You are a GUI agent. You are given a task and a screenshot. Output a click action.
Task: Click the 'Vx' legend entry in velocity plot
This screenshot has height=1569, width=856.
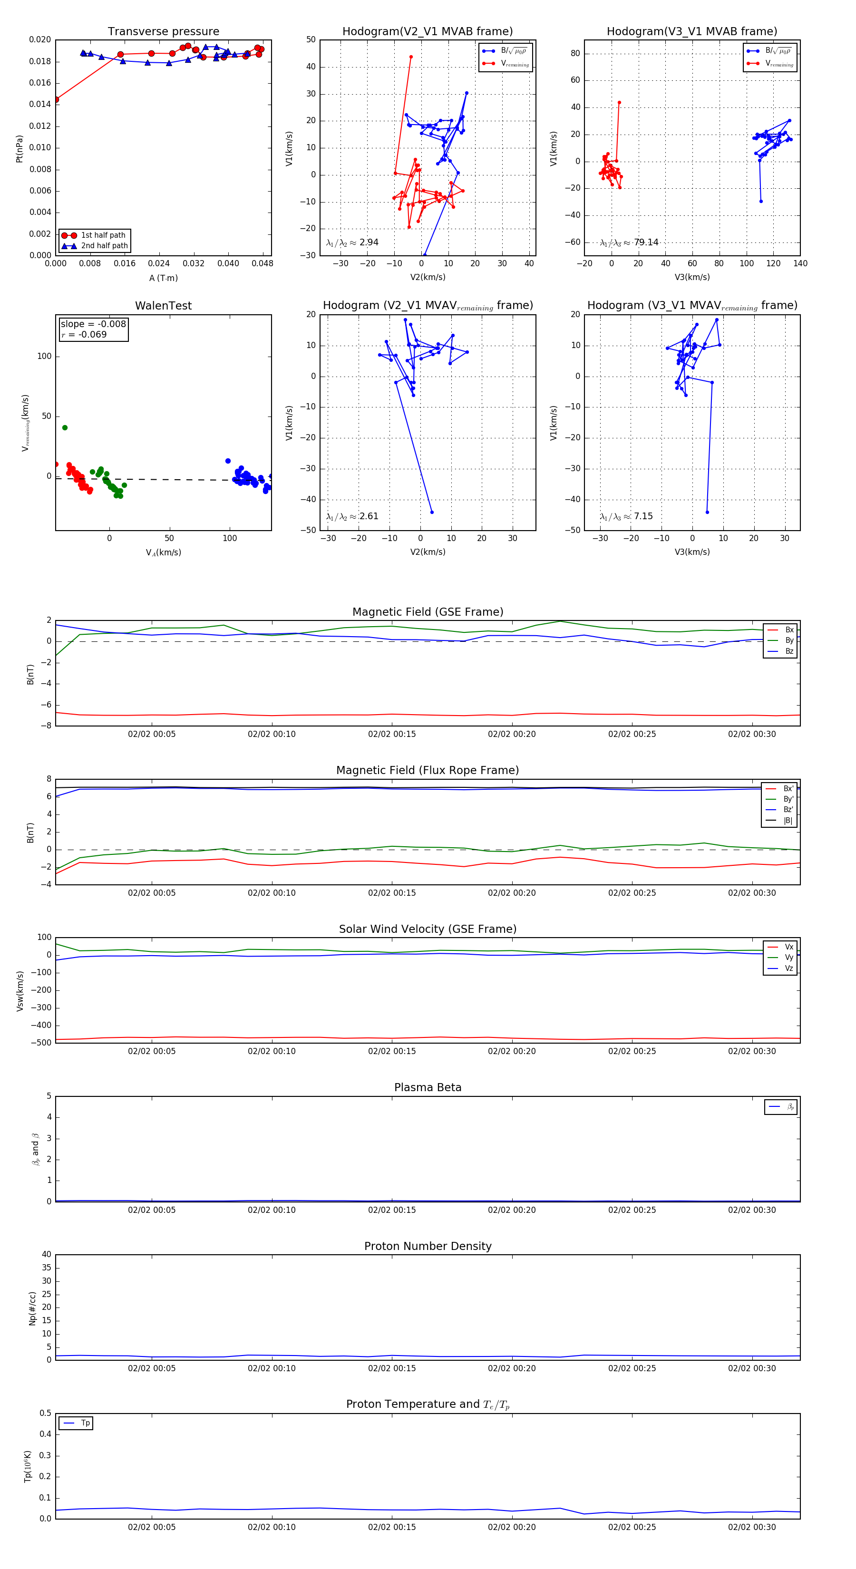(780, 947)
